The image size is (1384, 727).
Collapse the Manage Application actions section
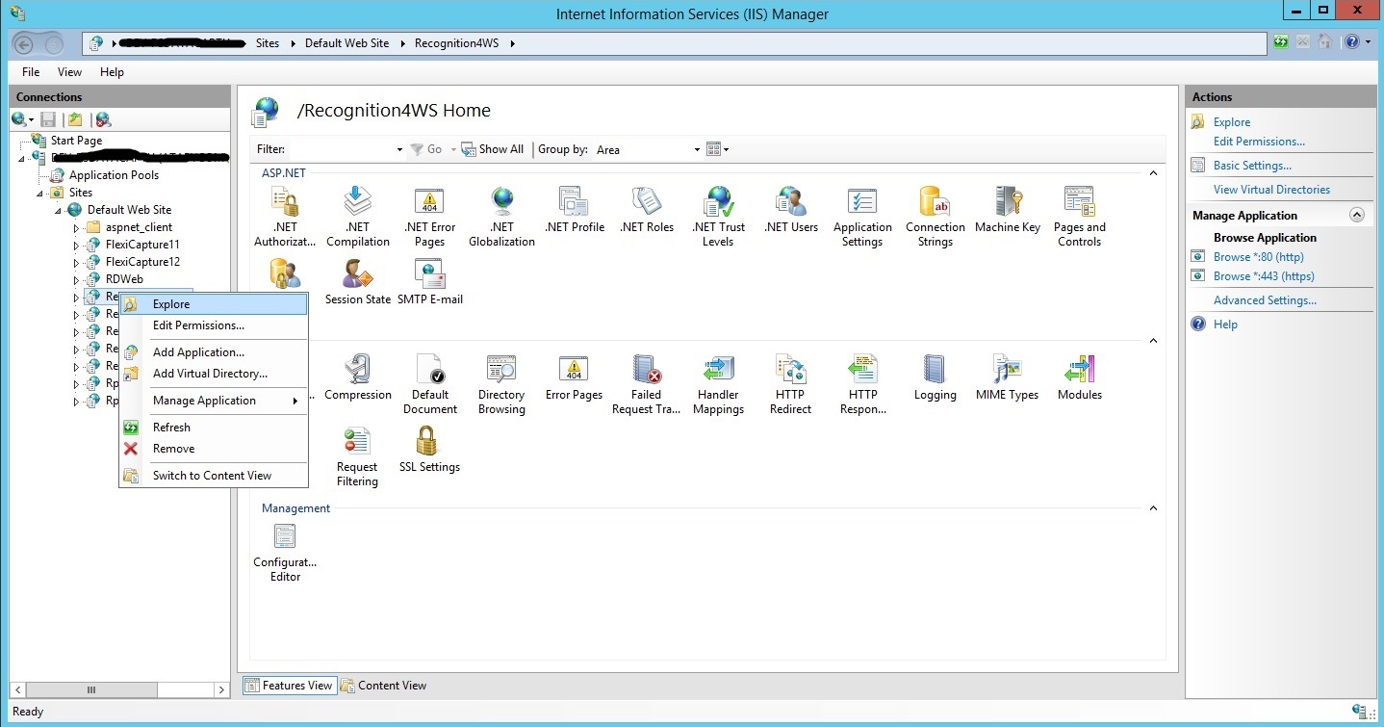point(1357,216)
